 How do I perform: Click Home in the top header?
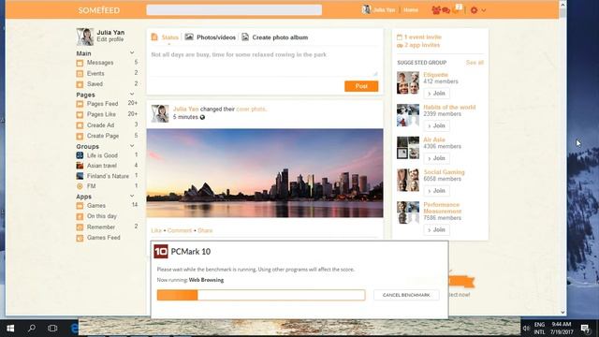click(411, 10)
